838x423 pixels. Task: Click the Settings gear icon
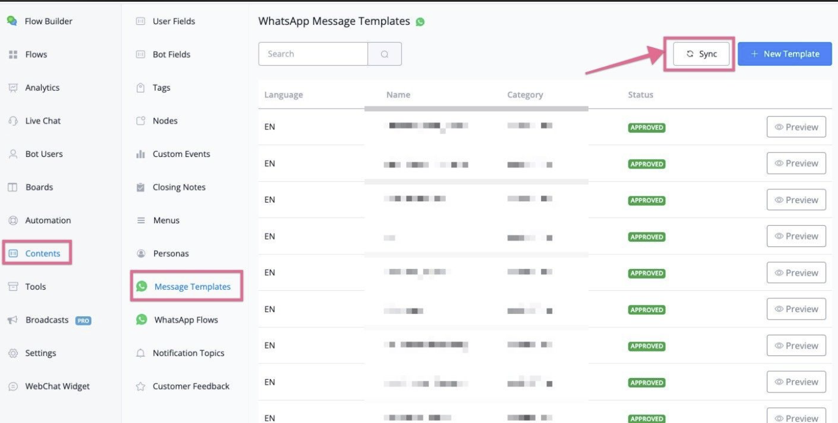click(x=13, y=353)
